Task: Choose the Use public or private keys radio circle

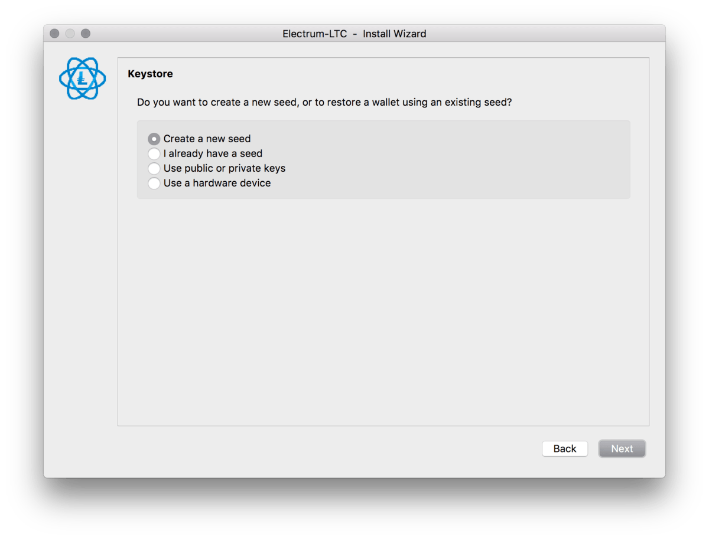Action: [154, 169]
